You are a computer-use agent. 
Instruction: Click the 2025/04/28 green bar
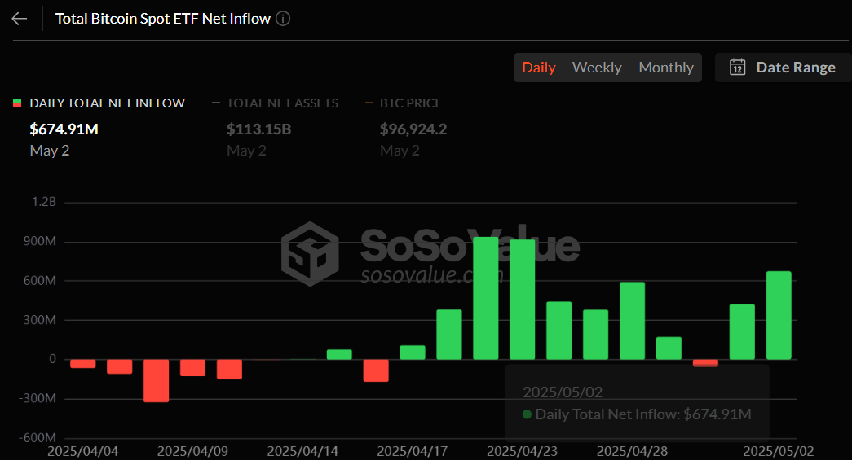632,321
